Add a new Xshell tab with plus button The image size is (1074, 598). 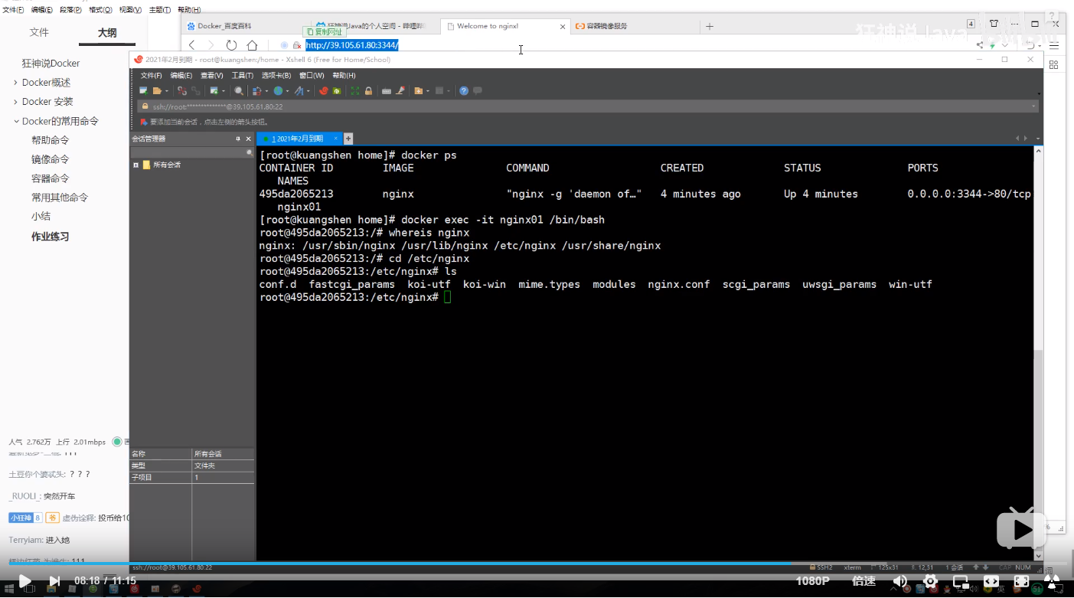[x=348, y=139]
